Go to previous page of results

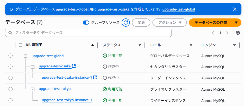tap(213, 33)
